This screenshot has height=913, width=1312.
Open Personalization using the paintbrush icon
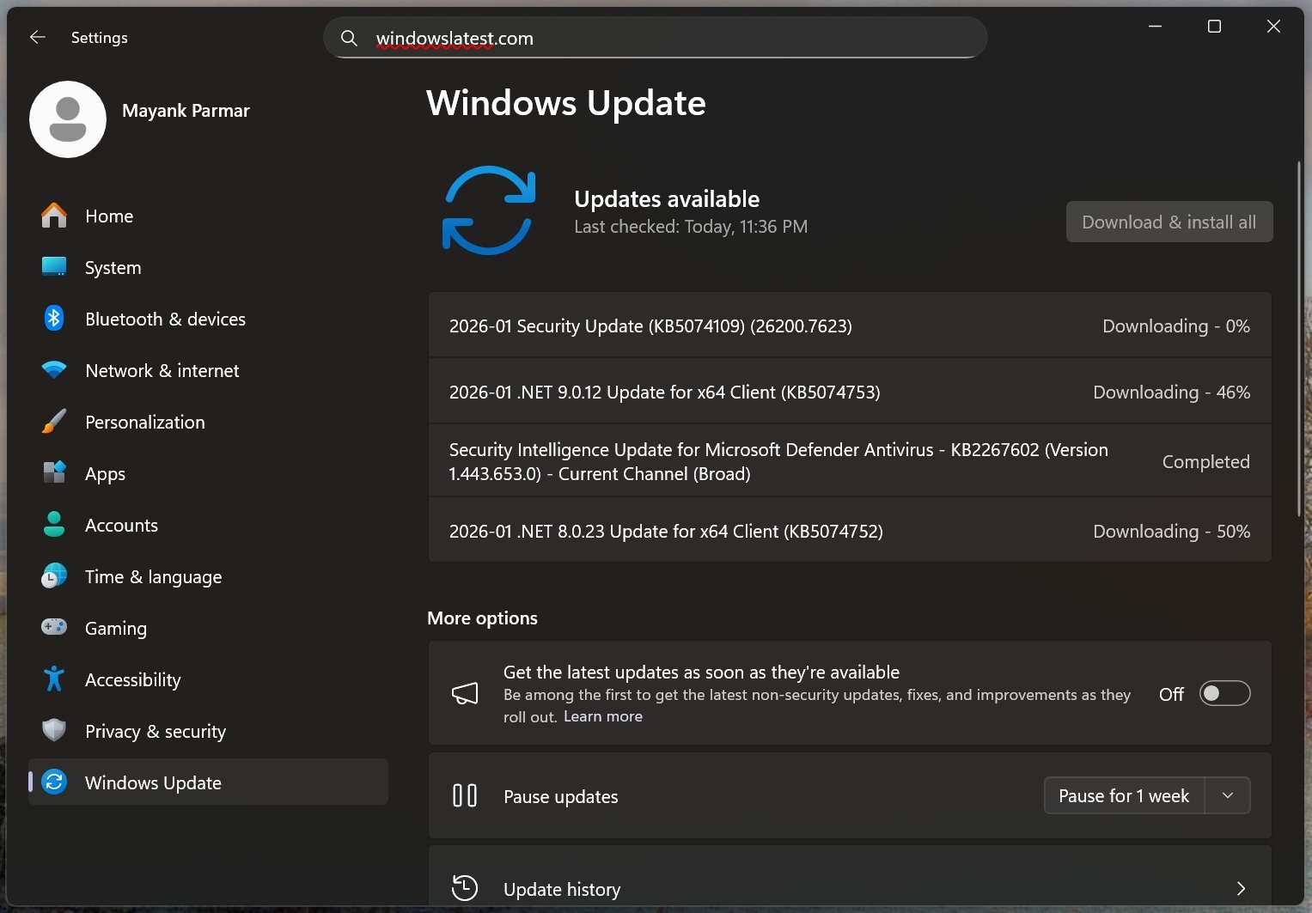tap(53, 421)
